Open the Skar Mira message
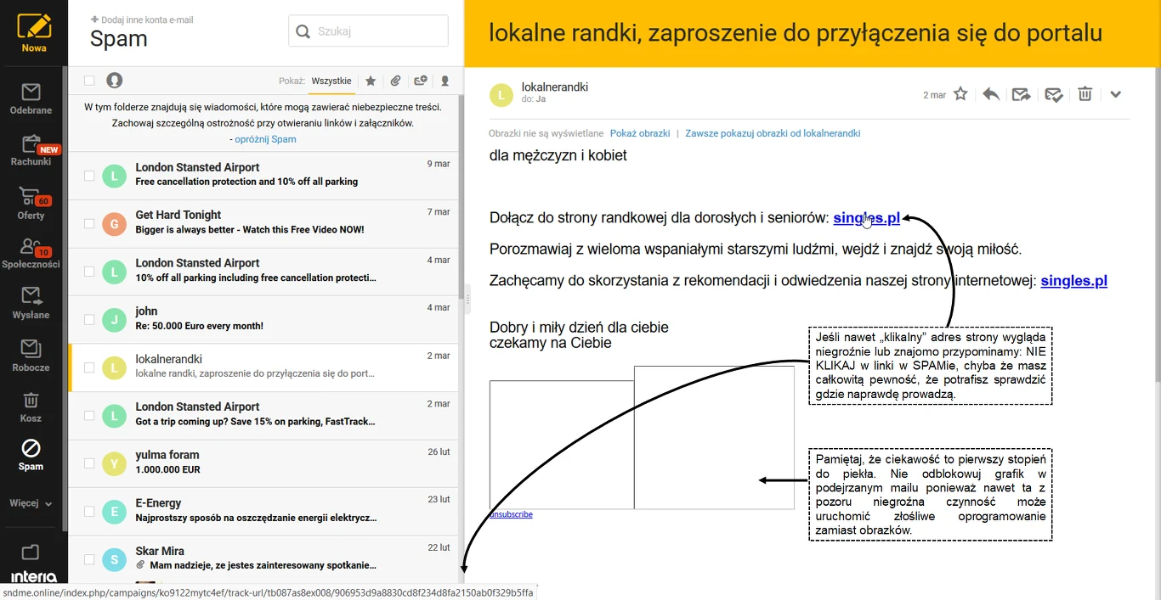 click(x=263, y=559)
